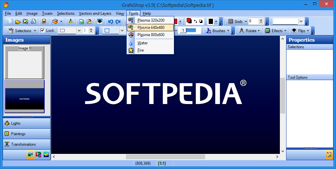The height and width of the screenshot is (169, 336).
Task: Open the black color swatch dropdown arrow
Action: (x=216, y=21)
